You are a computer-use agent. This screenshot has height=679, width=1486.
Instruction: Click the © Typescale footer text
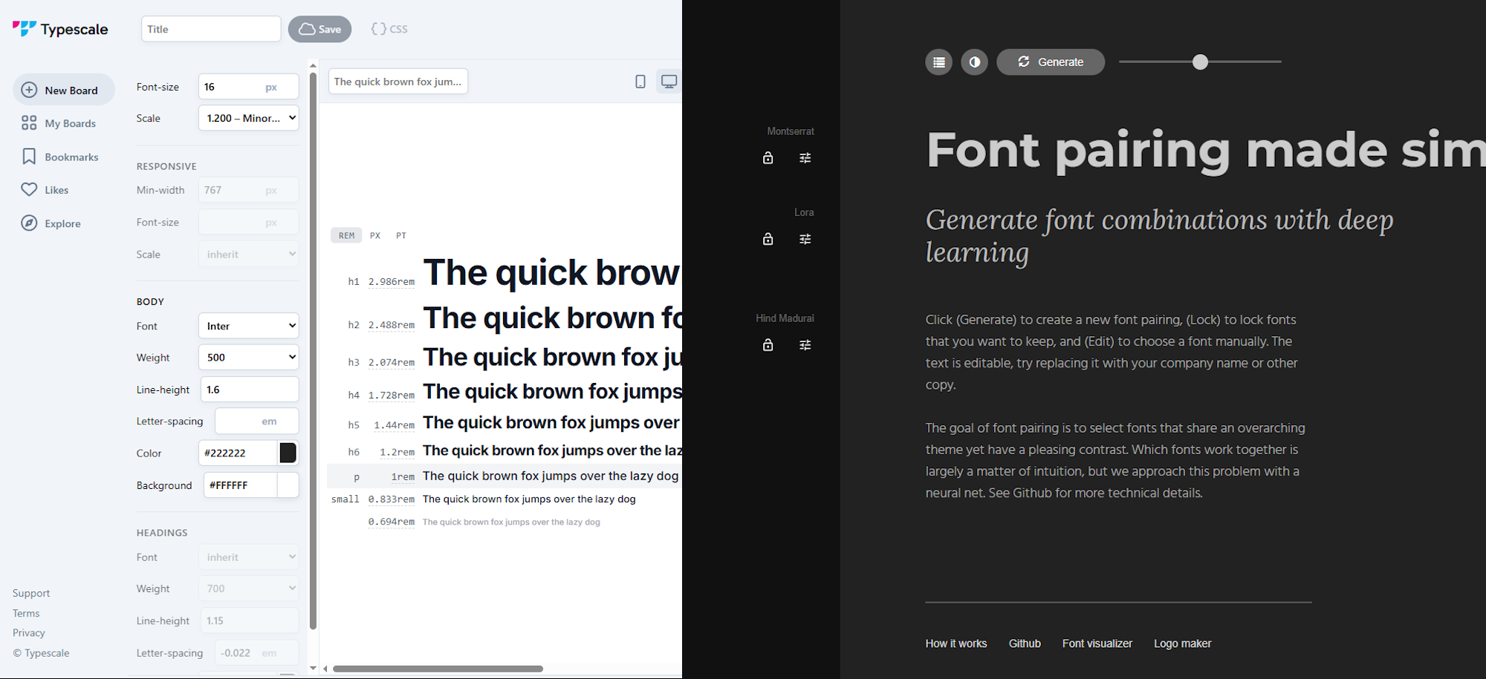41,653
